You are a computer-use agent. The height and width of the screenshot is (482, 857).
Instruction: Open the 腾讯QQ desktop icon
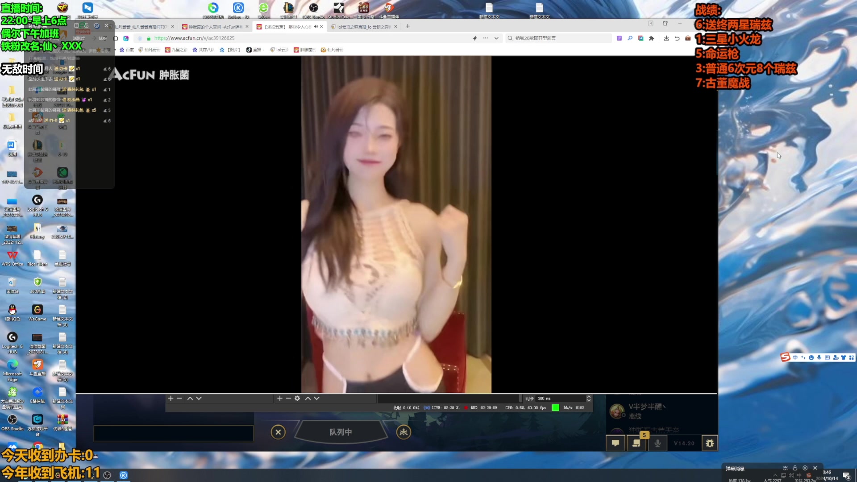(x=12, y=313)
